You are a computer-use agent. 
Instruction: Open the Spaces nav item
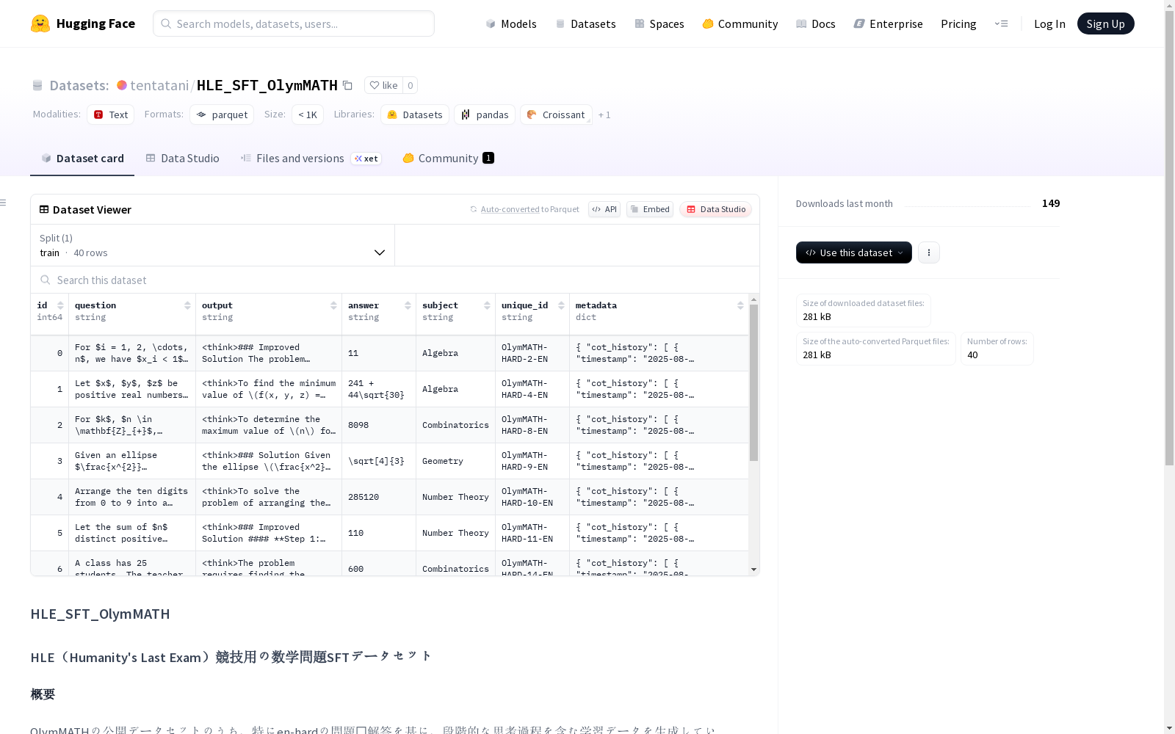coord(659,23)
